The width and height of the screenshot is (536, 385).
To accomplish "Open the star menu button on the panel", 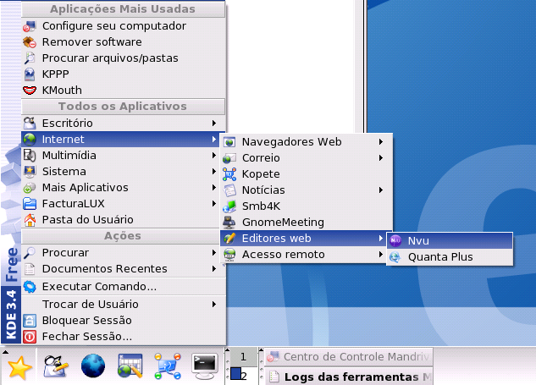I will pos(19,367).
